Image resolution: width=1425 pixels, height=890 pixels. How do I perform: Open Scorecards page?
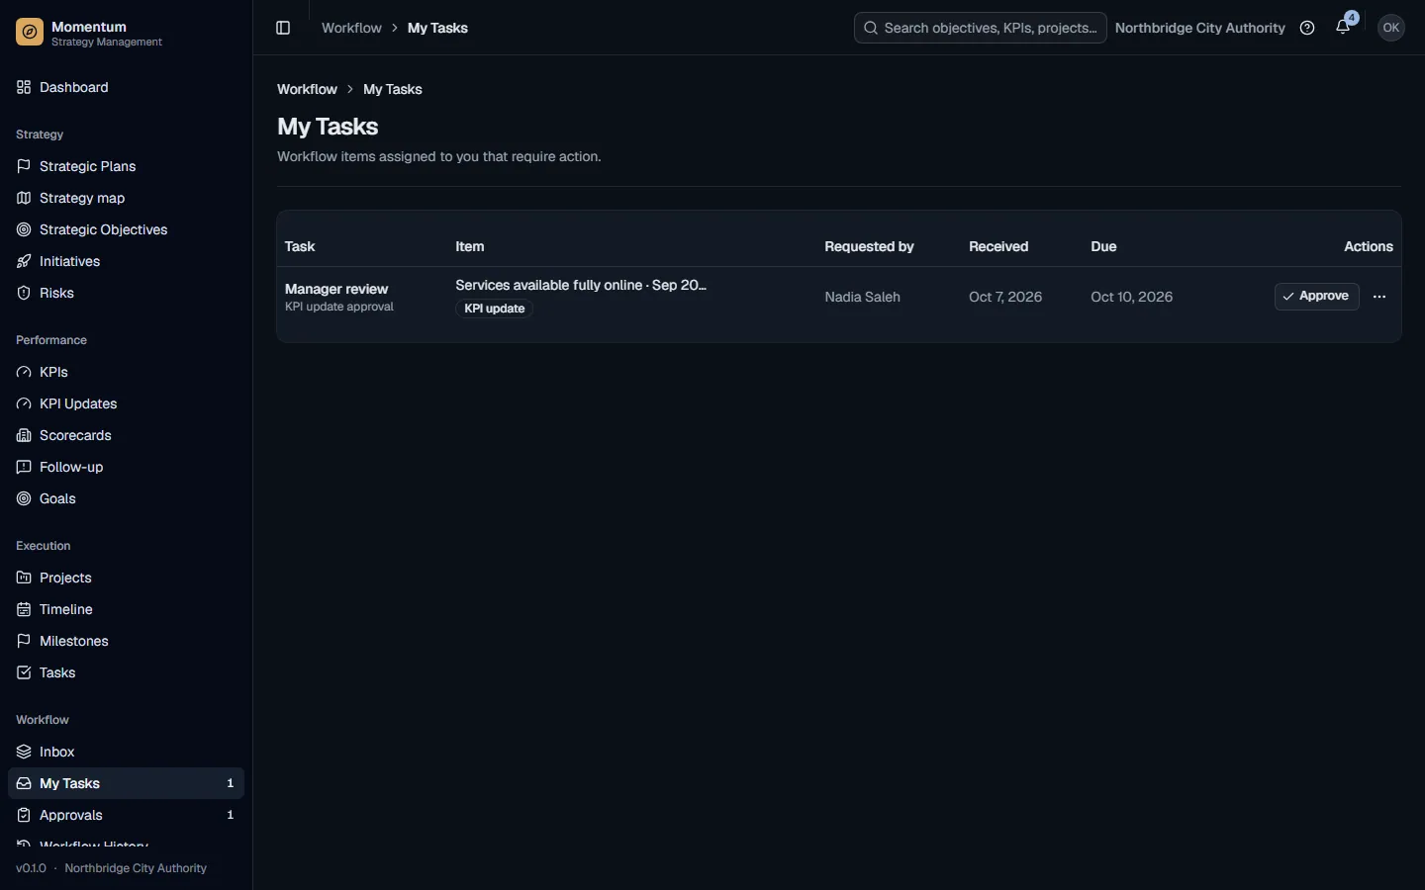pos(126,435)
